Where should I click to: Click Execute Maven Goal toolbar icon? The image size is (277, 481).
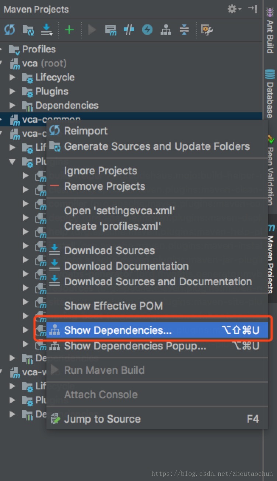pyautogui.click(x=111, y=30)
